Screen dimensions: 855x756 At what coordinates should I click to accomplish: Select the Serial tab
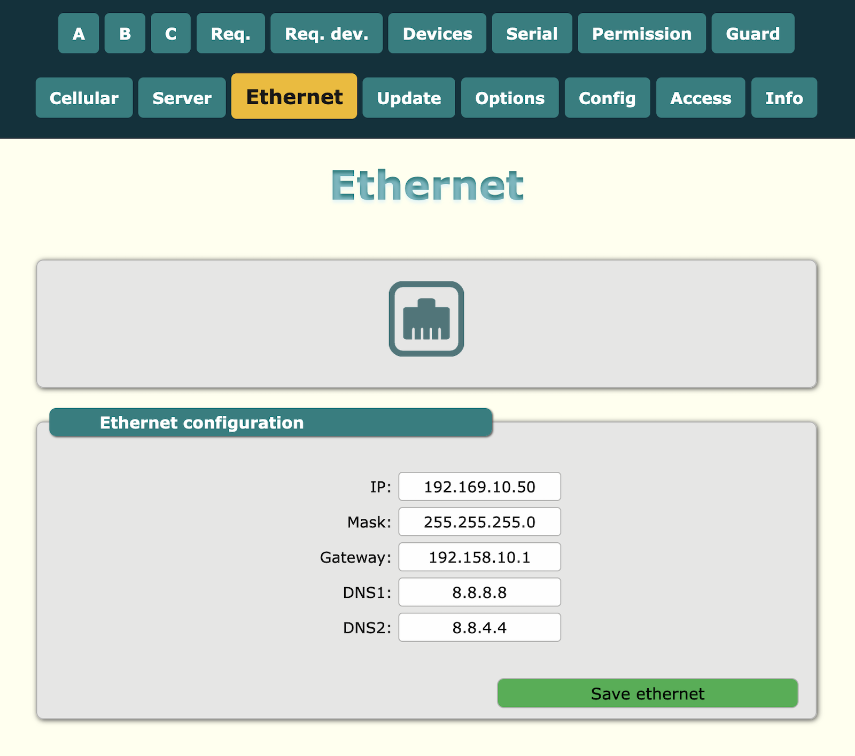click(532, 34)
